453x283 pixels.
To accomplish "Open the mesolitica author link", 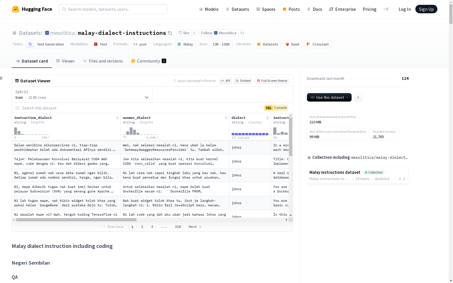I will tap(63, 33).
